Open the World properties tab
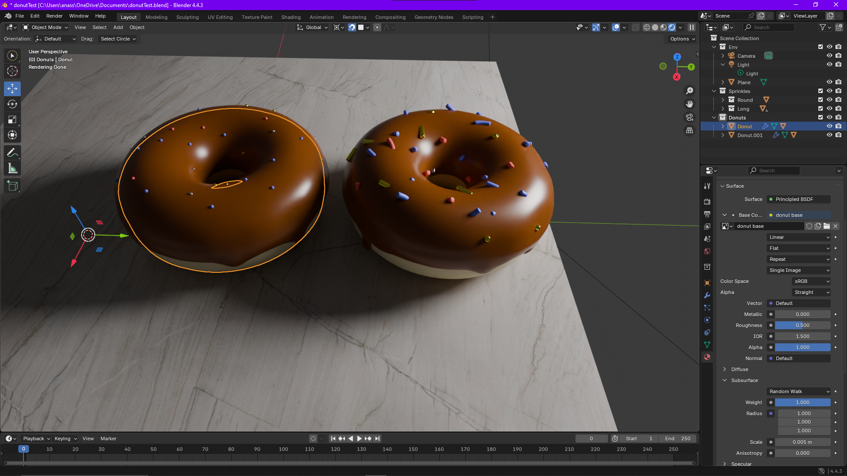847x476 pixels. tap(707, 251)
